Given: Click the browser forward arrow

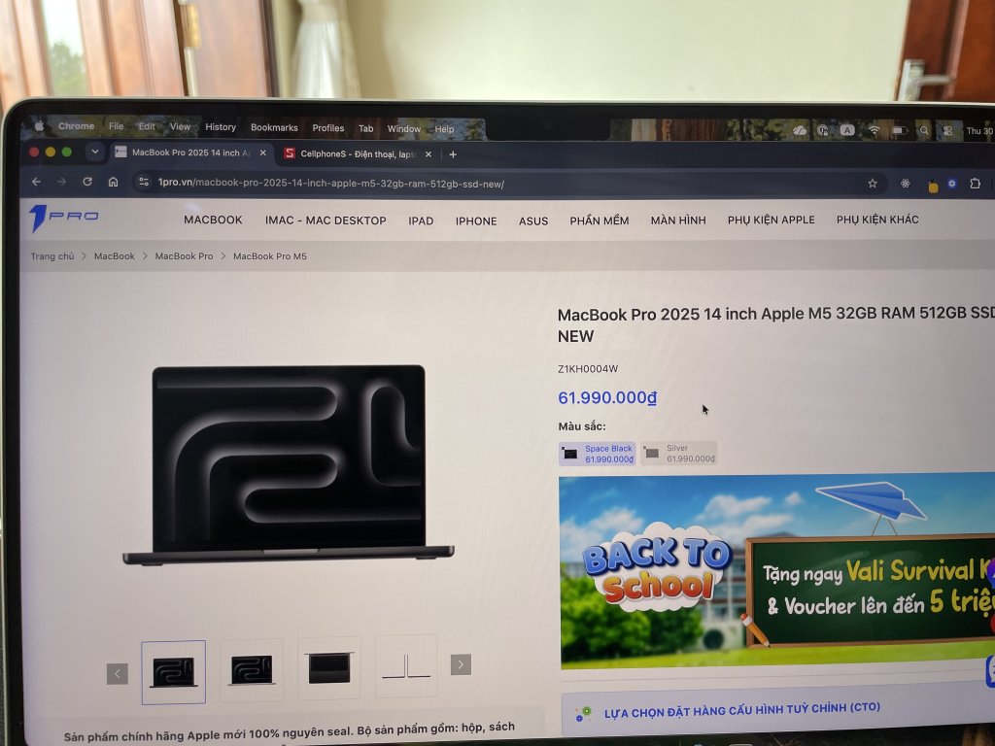Looking at the screenshot, I should 61,182.
